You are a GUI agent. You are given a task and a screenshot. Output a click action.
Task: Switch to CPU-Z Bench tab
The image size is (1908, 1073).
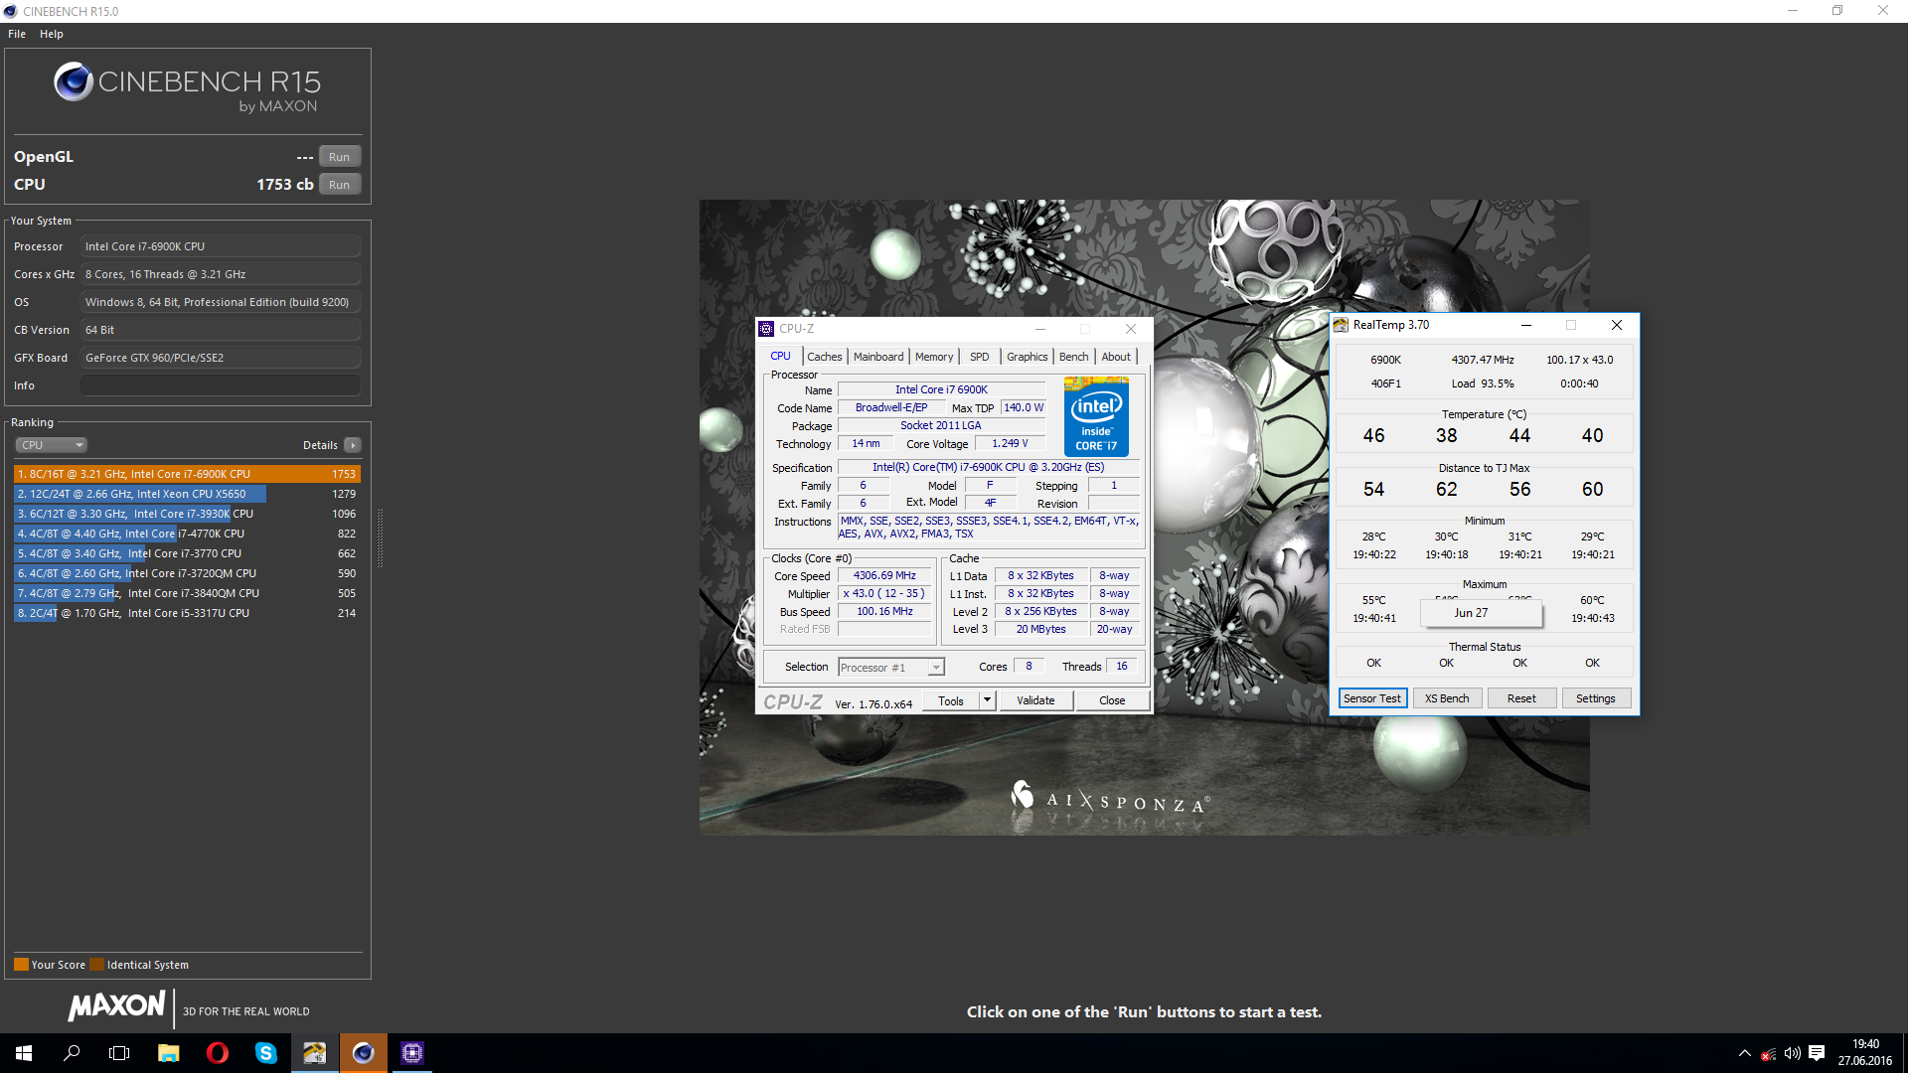pyautogui.click(x=1073, y=357)
